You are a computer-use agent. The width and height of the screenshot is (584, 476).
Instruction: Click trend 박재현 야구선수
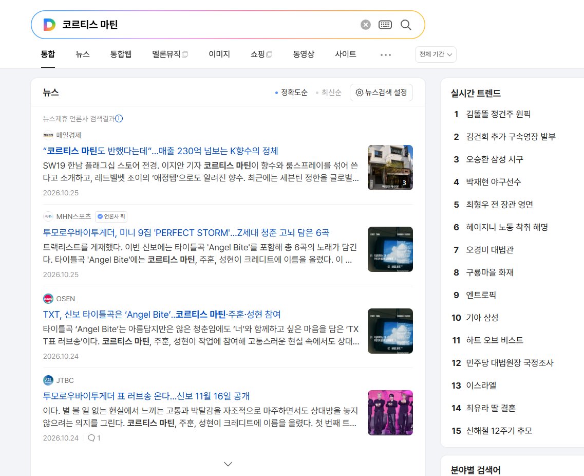click(494, 182)
